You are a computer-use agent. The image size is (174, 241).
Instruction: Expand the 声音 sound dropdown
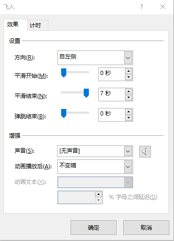[x=128, y=151]
